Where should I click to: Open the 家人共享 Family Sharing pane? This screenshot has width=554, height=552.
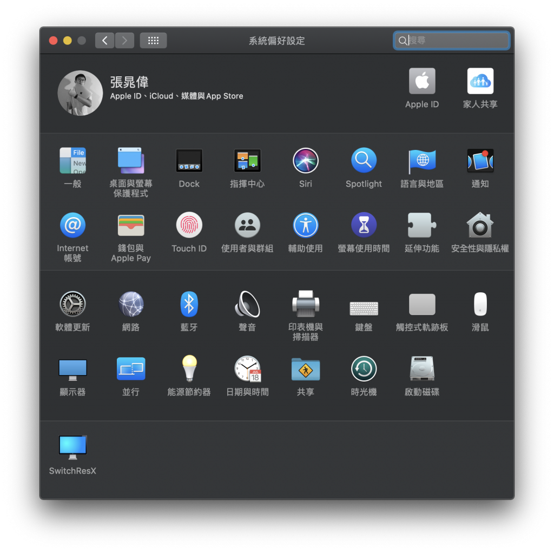[x=480, y=82]
